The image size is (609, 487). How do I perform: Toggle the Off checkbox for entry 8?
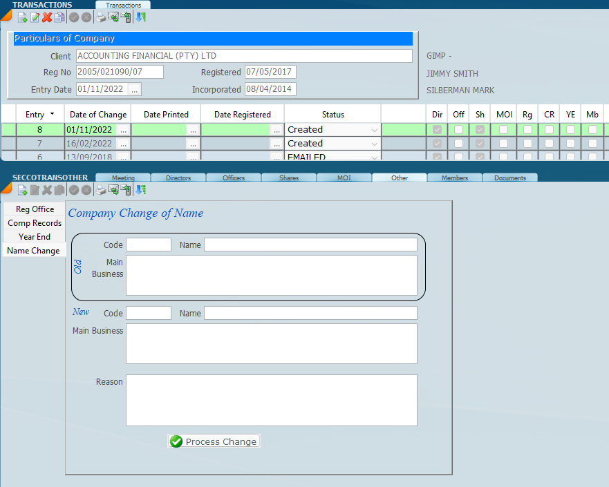tap(459, 129)
